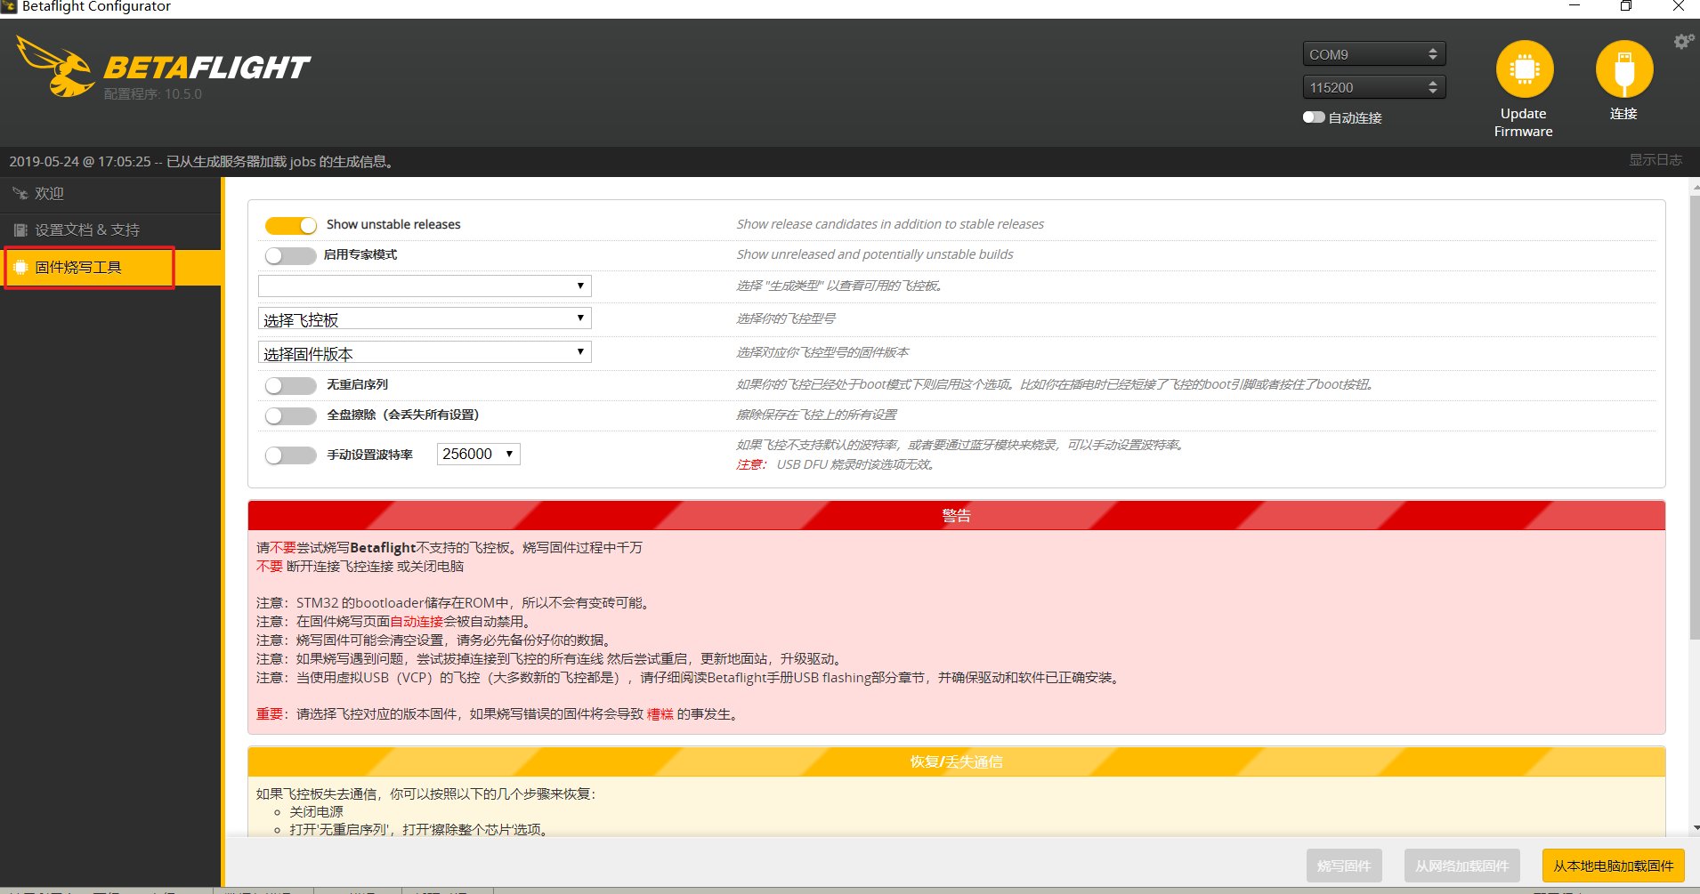Click 显示日志 to show the log panel
The width and height of the screenshot is (1700, 894).
point(1656,160)
